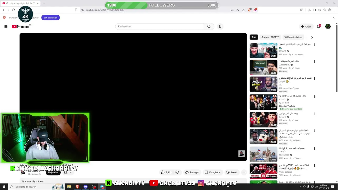Viewport: 338px width, 190px height.
Task: Open options menu for Oussama BL video
Action: [x=314, y=61]
